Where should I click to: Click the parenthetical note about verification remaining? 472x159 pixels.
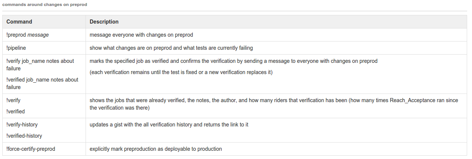(181, 72)
